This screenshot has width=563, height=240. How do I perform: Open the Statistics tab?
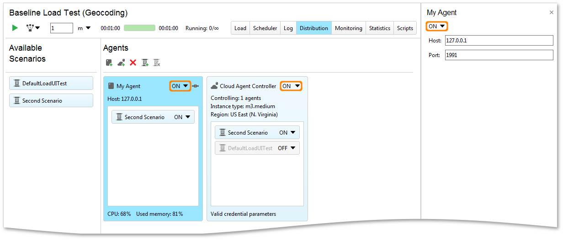pos(380,28)
